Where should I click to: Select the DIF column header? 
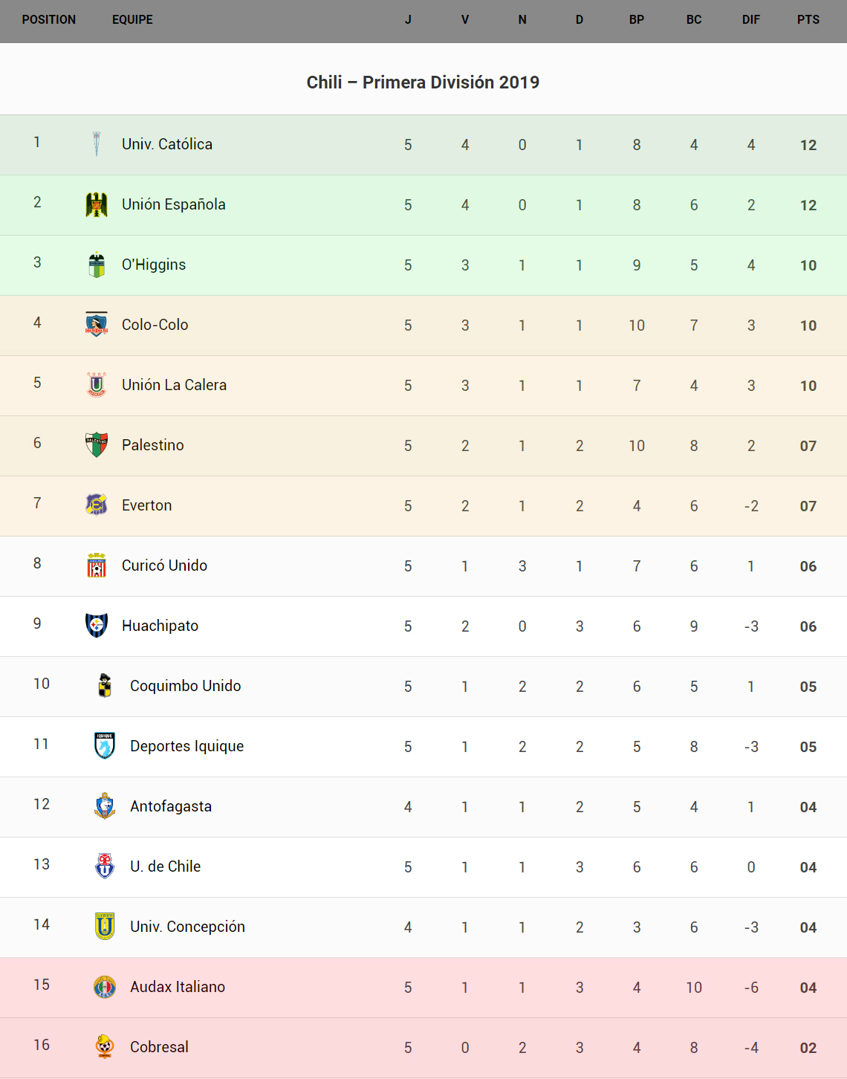click(x=751, y=20)
